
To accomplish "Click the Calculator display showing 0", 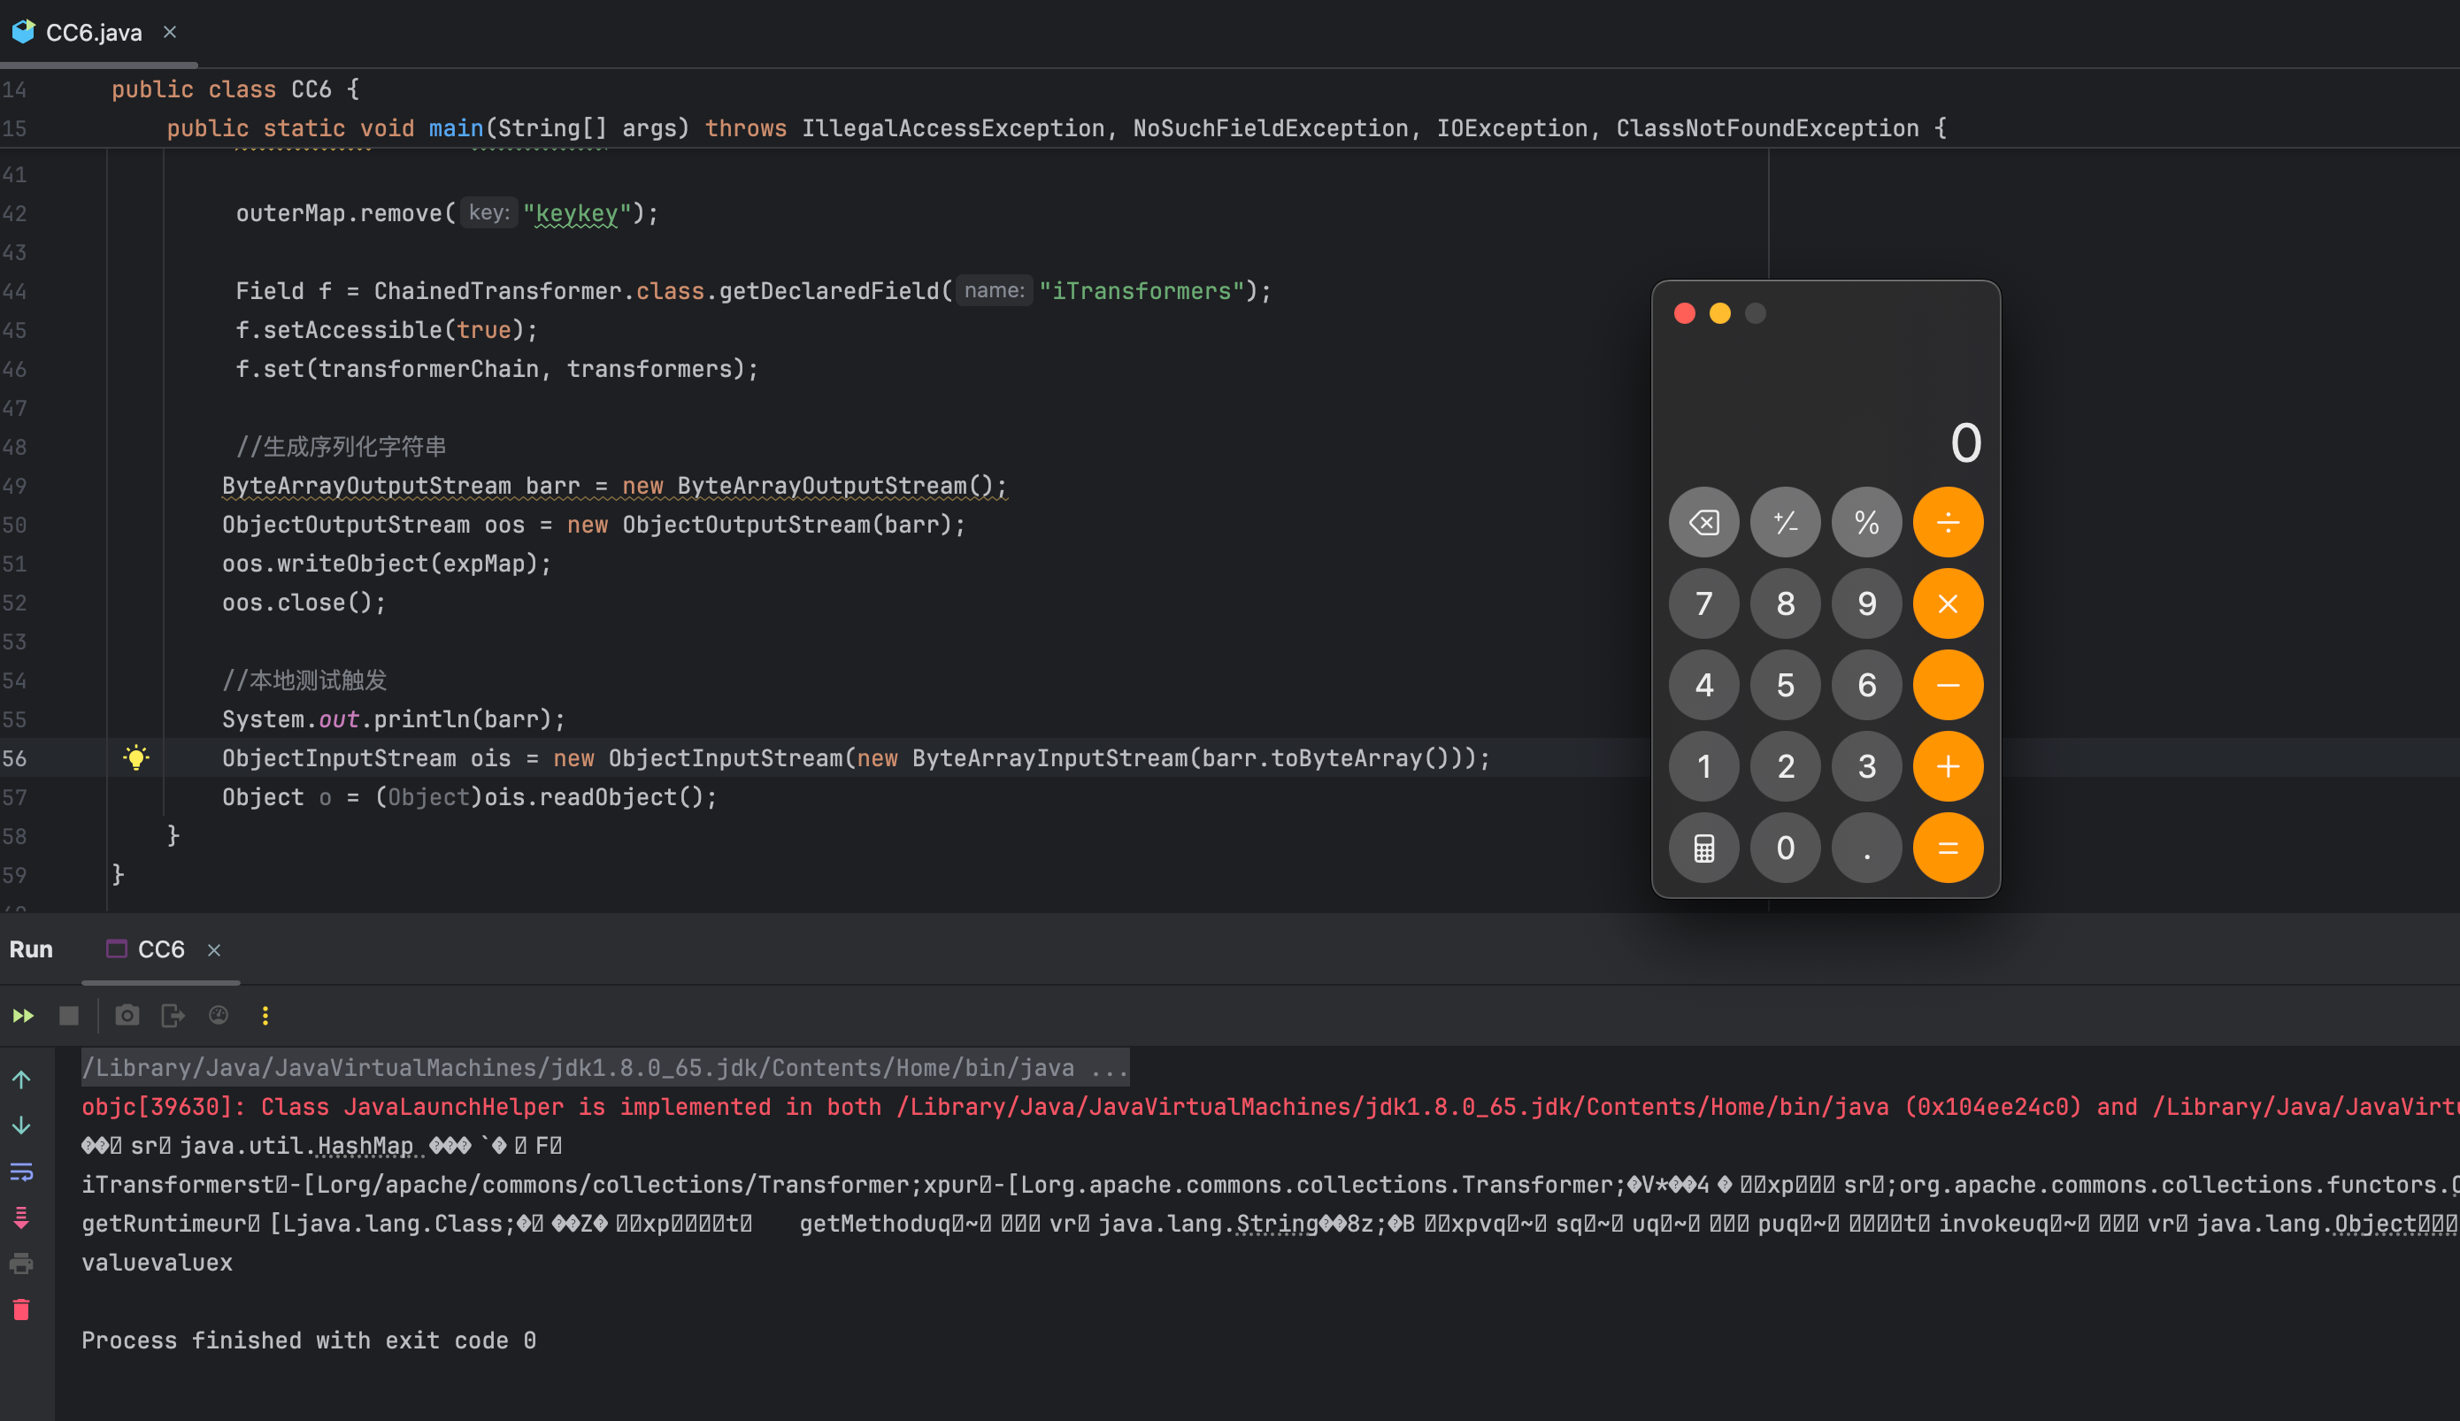I will (1965, 443).
